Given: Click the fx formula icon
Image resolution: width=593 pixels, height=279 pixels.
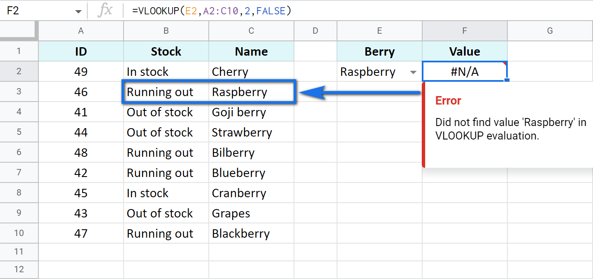Looking at the screenshot, I should pyautogui.click(x=106, y=11).
